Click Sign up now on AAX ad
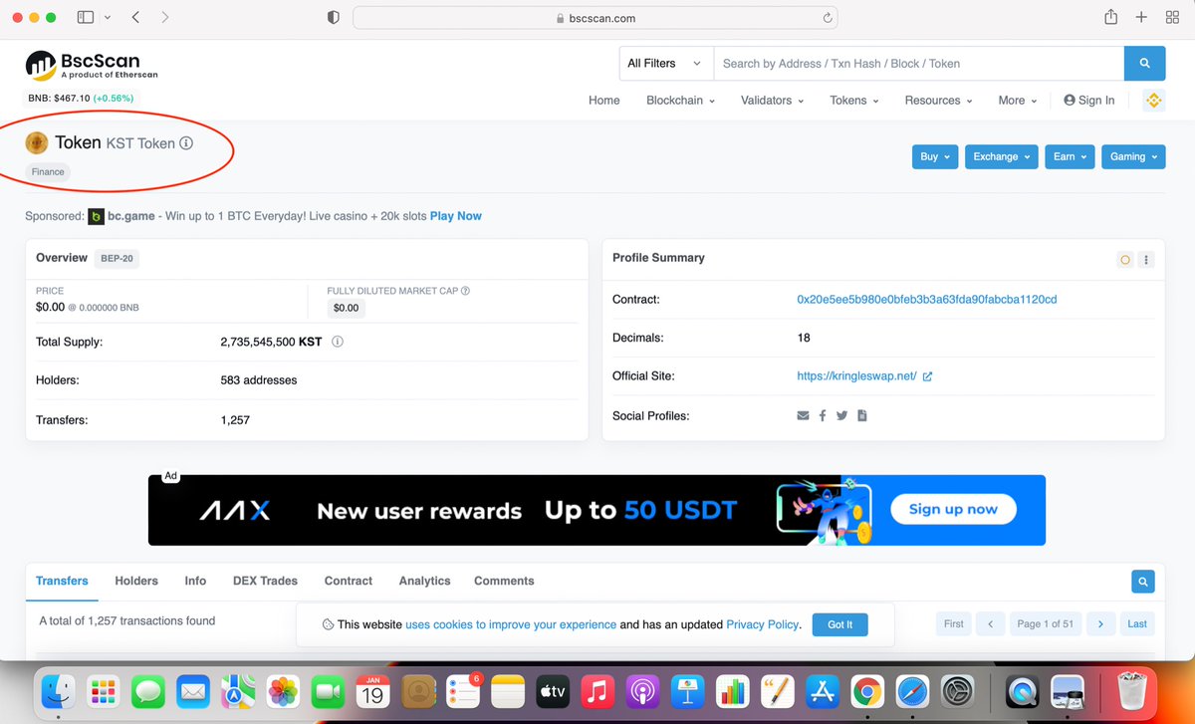The image size is (1195, 724). click(x=953, y=509)
